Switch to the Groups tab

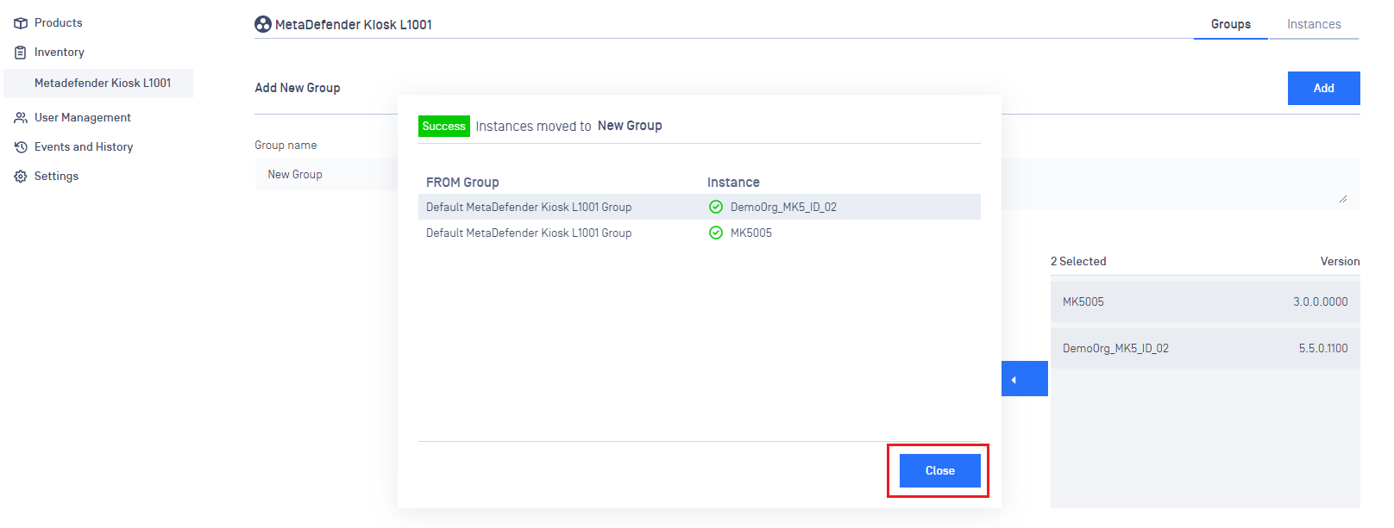coord(1231,24)
